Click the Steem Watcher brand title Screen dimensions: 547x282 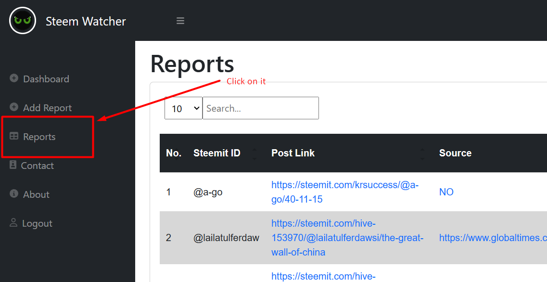click(x=86, y=21)
